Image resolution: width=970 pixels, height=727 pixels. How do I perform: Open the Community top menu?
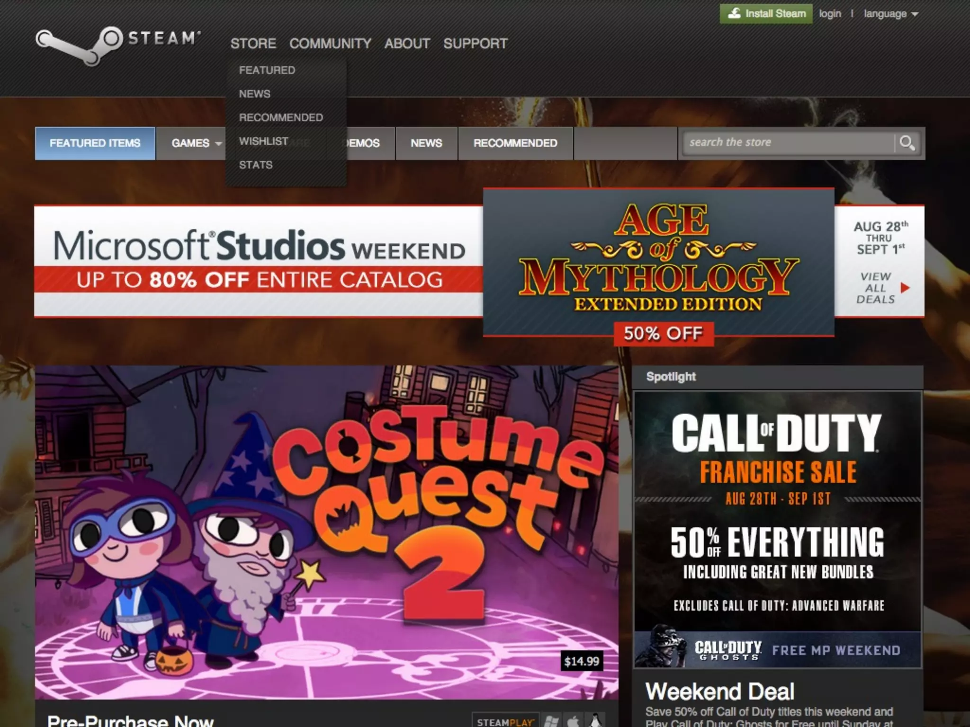(x=330, y=44)
